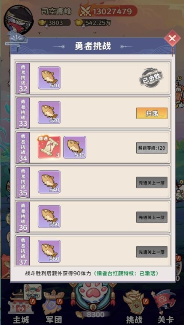The width and height of the screenshot is (184, 325).
Task: Tap the fish reward icon worth 540
Action: [49, 182]
